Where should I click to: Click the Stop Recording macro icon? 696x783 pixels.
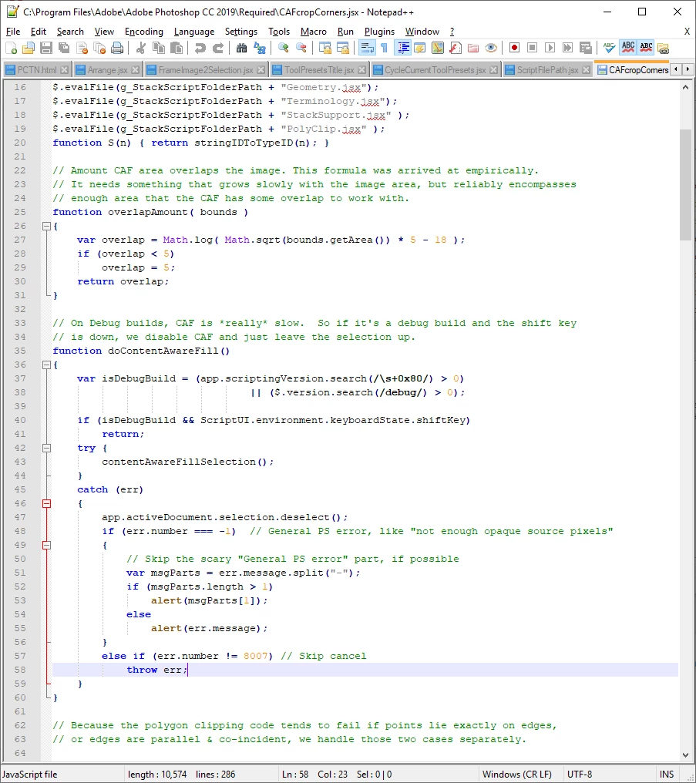coord(533,48)
